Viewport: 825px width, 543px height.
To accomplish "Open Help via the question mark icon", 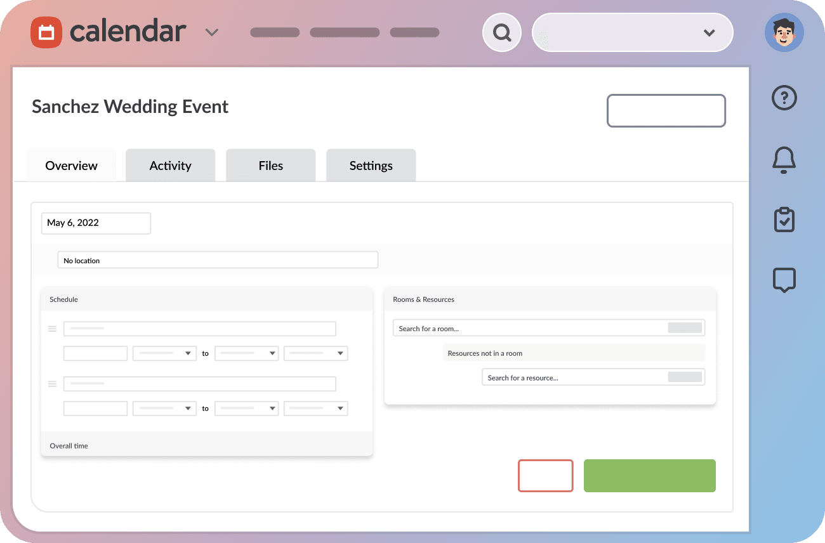I will tap(784, 98).
